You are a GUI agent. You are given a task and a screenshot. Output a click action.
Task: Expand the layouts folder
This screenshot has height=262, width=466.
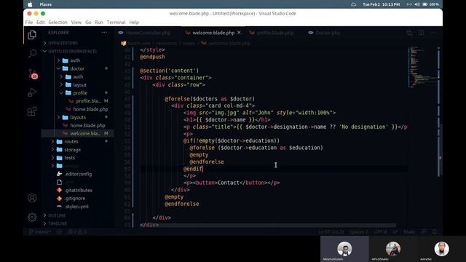coord(78,117)
